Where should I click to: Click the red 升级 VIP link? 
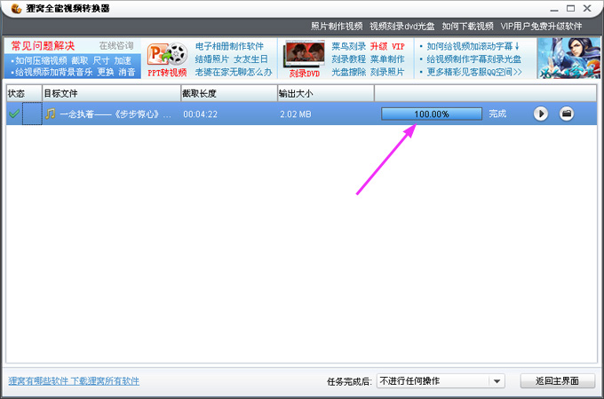[x=387, y=46]
